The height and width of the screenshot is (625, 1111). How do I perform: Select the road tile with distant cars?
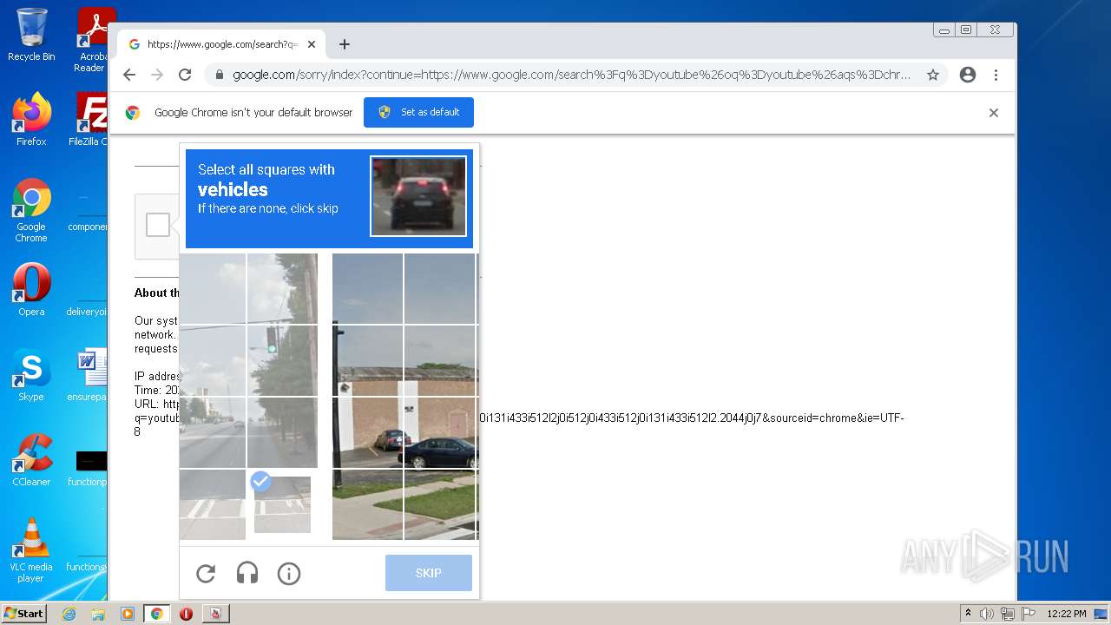(212, 432)
